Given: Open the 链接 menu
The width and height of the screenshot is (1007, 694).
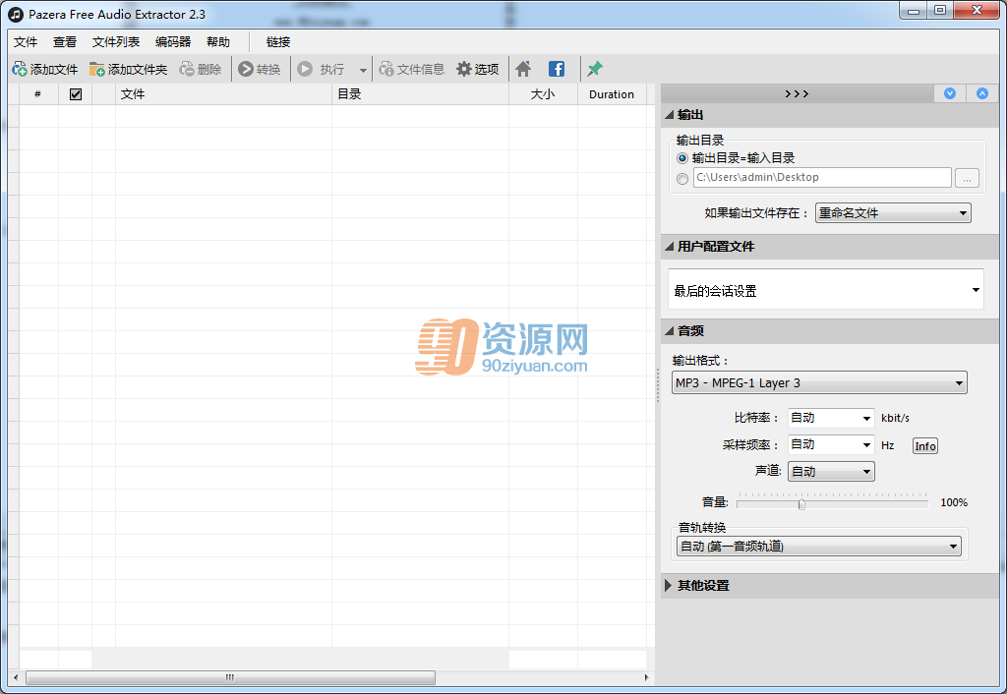Looking at the screenshot, I should 278,41.
